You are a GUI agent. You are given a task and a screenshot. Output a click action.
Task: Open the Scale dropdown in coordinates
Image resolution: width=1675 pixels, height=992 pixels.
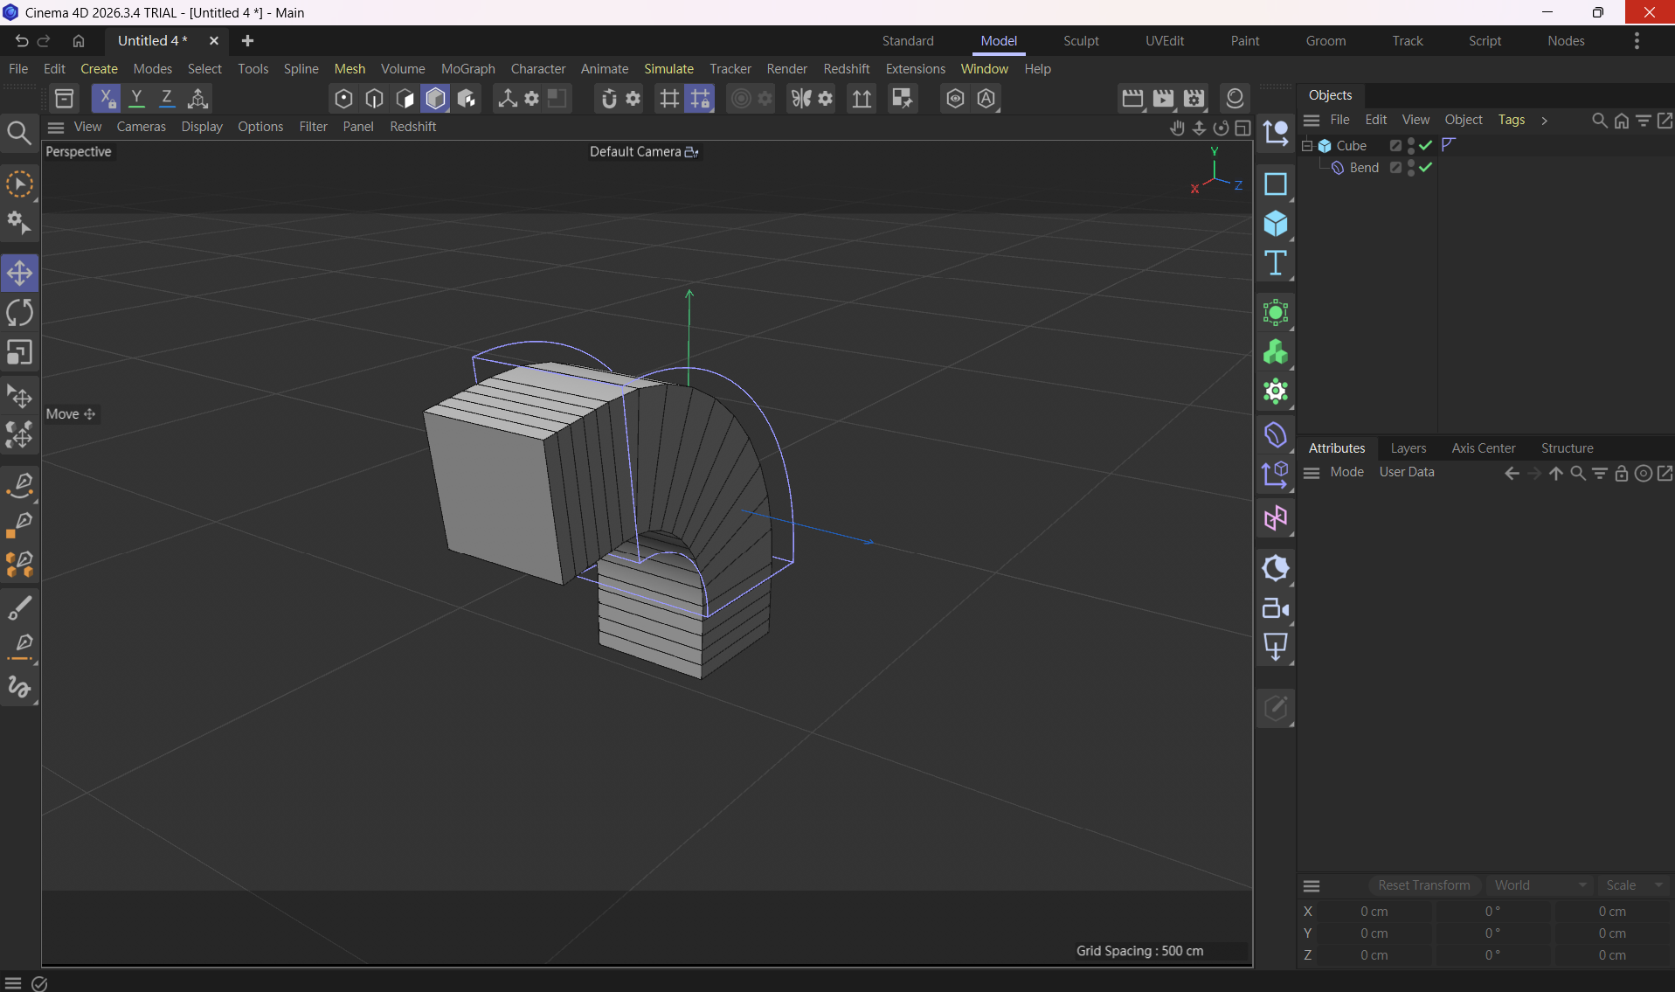(x=1633, y=885)
